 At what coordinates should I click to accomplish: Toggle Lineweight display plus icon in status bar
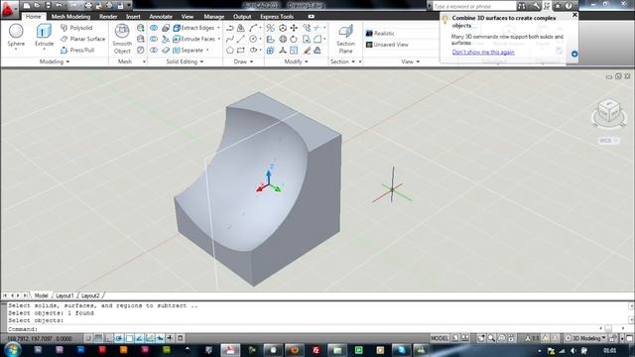[170, 338]
